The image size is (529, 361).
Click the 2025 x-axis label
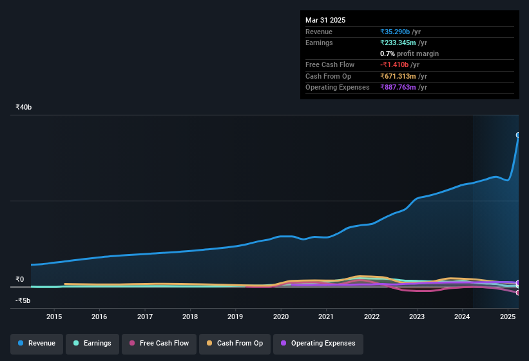508,317
